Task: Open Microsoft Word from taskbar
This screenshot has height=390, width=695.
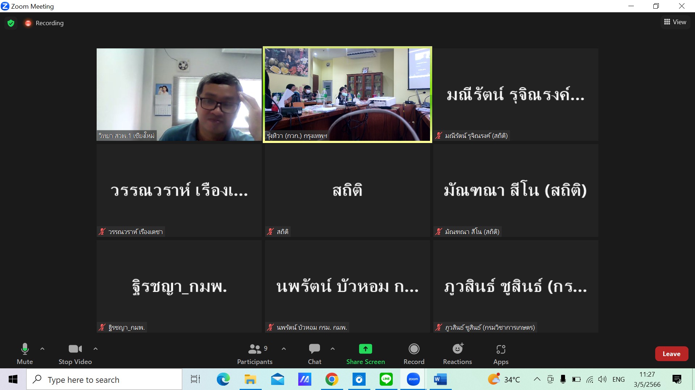Action: [x=440, y=380]
